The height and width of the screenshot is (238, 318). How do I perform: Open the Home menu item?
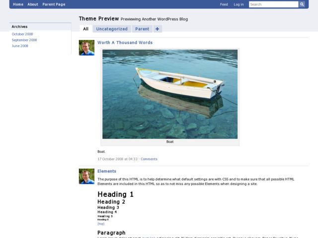click(x=18, y=4)
